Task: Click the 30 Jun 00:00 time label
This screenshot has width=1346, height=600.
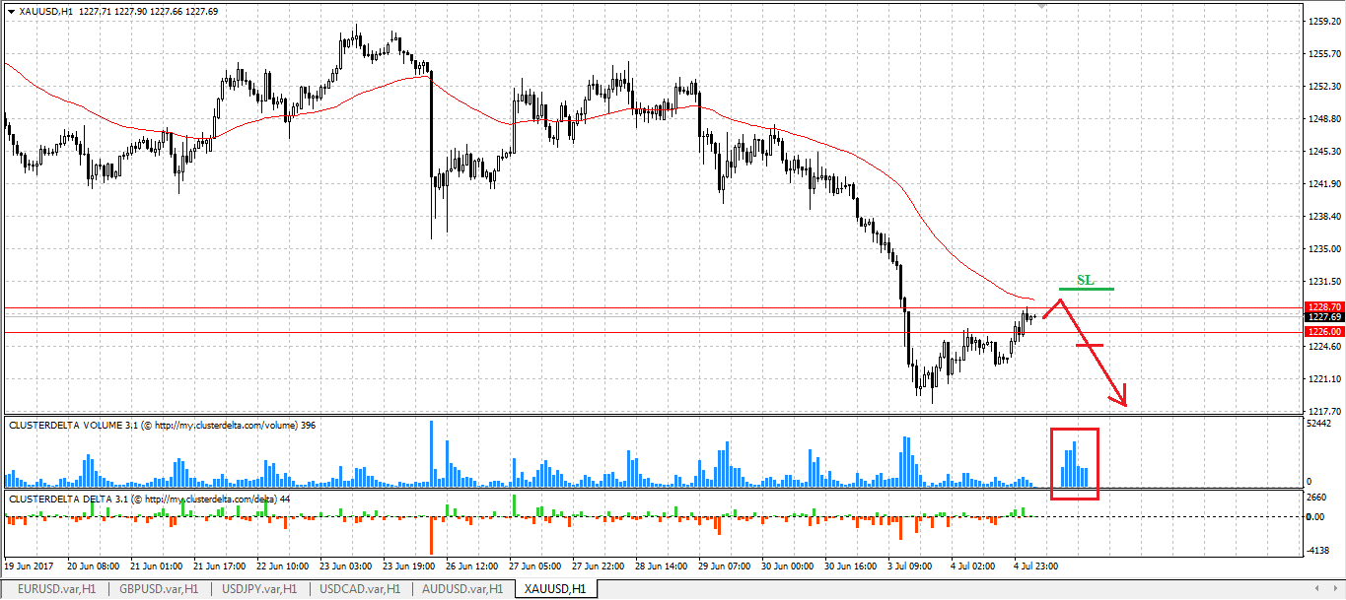Action: (790, 567)
